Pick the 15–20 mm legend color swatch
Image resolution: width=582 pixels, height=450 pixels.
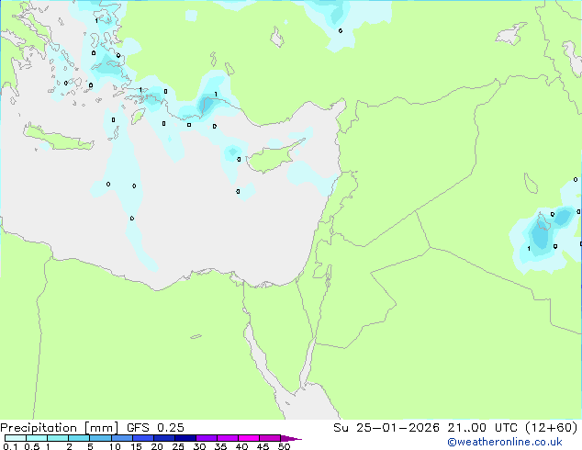point(142,438)
